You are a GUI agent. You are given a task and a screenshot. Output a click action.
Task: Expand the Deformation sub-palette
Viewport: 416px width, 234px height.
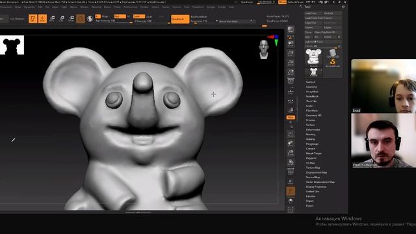(313, 130)
